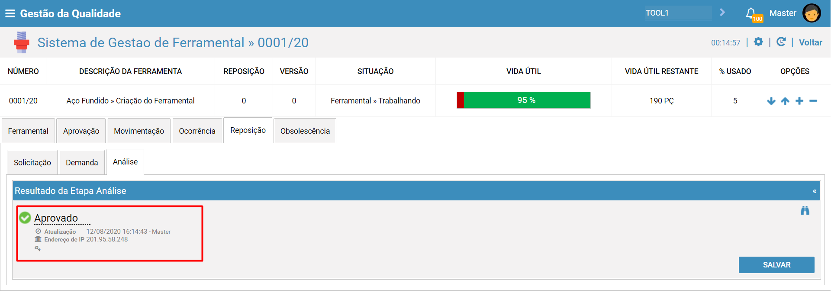Select the Análise sub-tab
The image size is (831, 293).
[125, 162]
